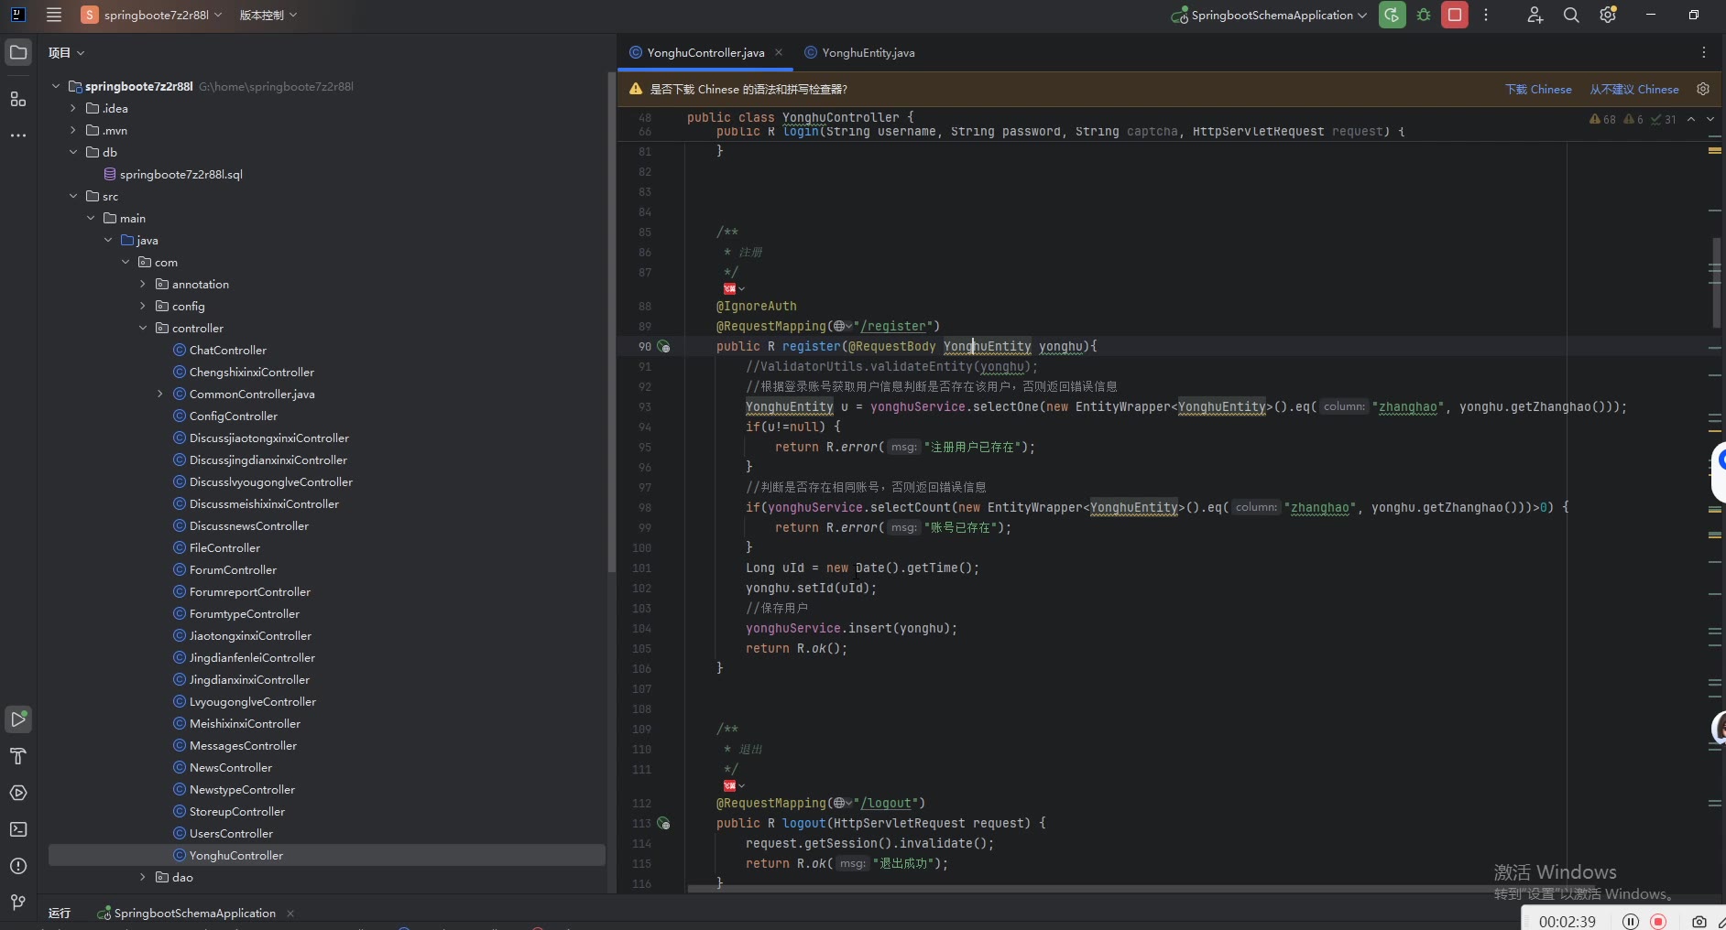Viewport: 1726px width, 930px height.
Task: Open the Project tool window icon
Action: [18, 53]
